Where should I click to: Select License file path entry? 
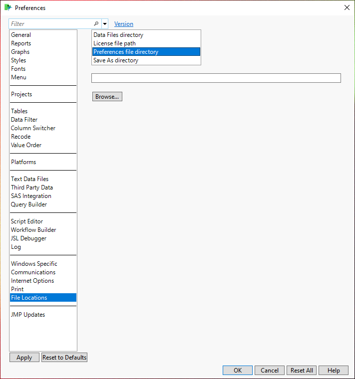click(114, 43)
